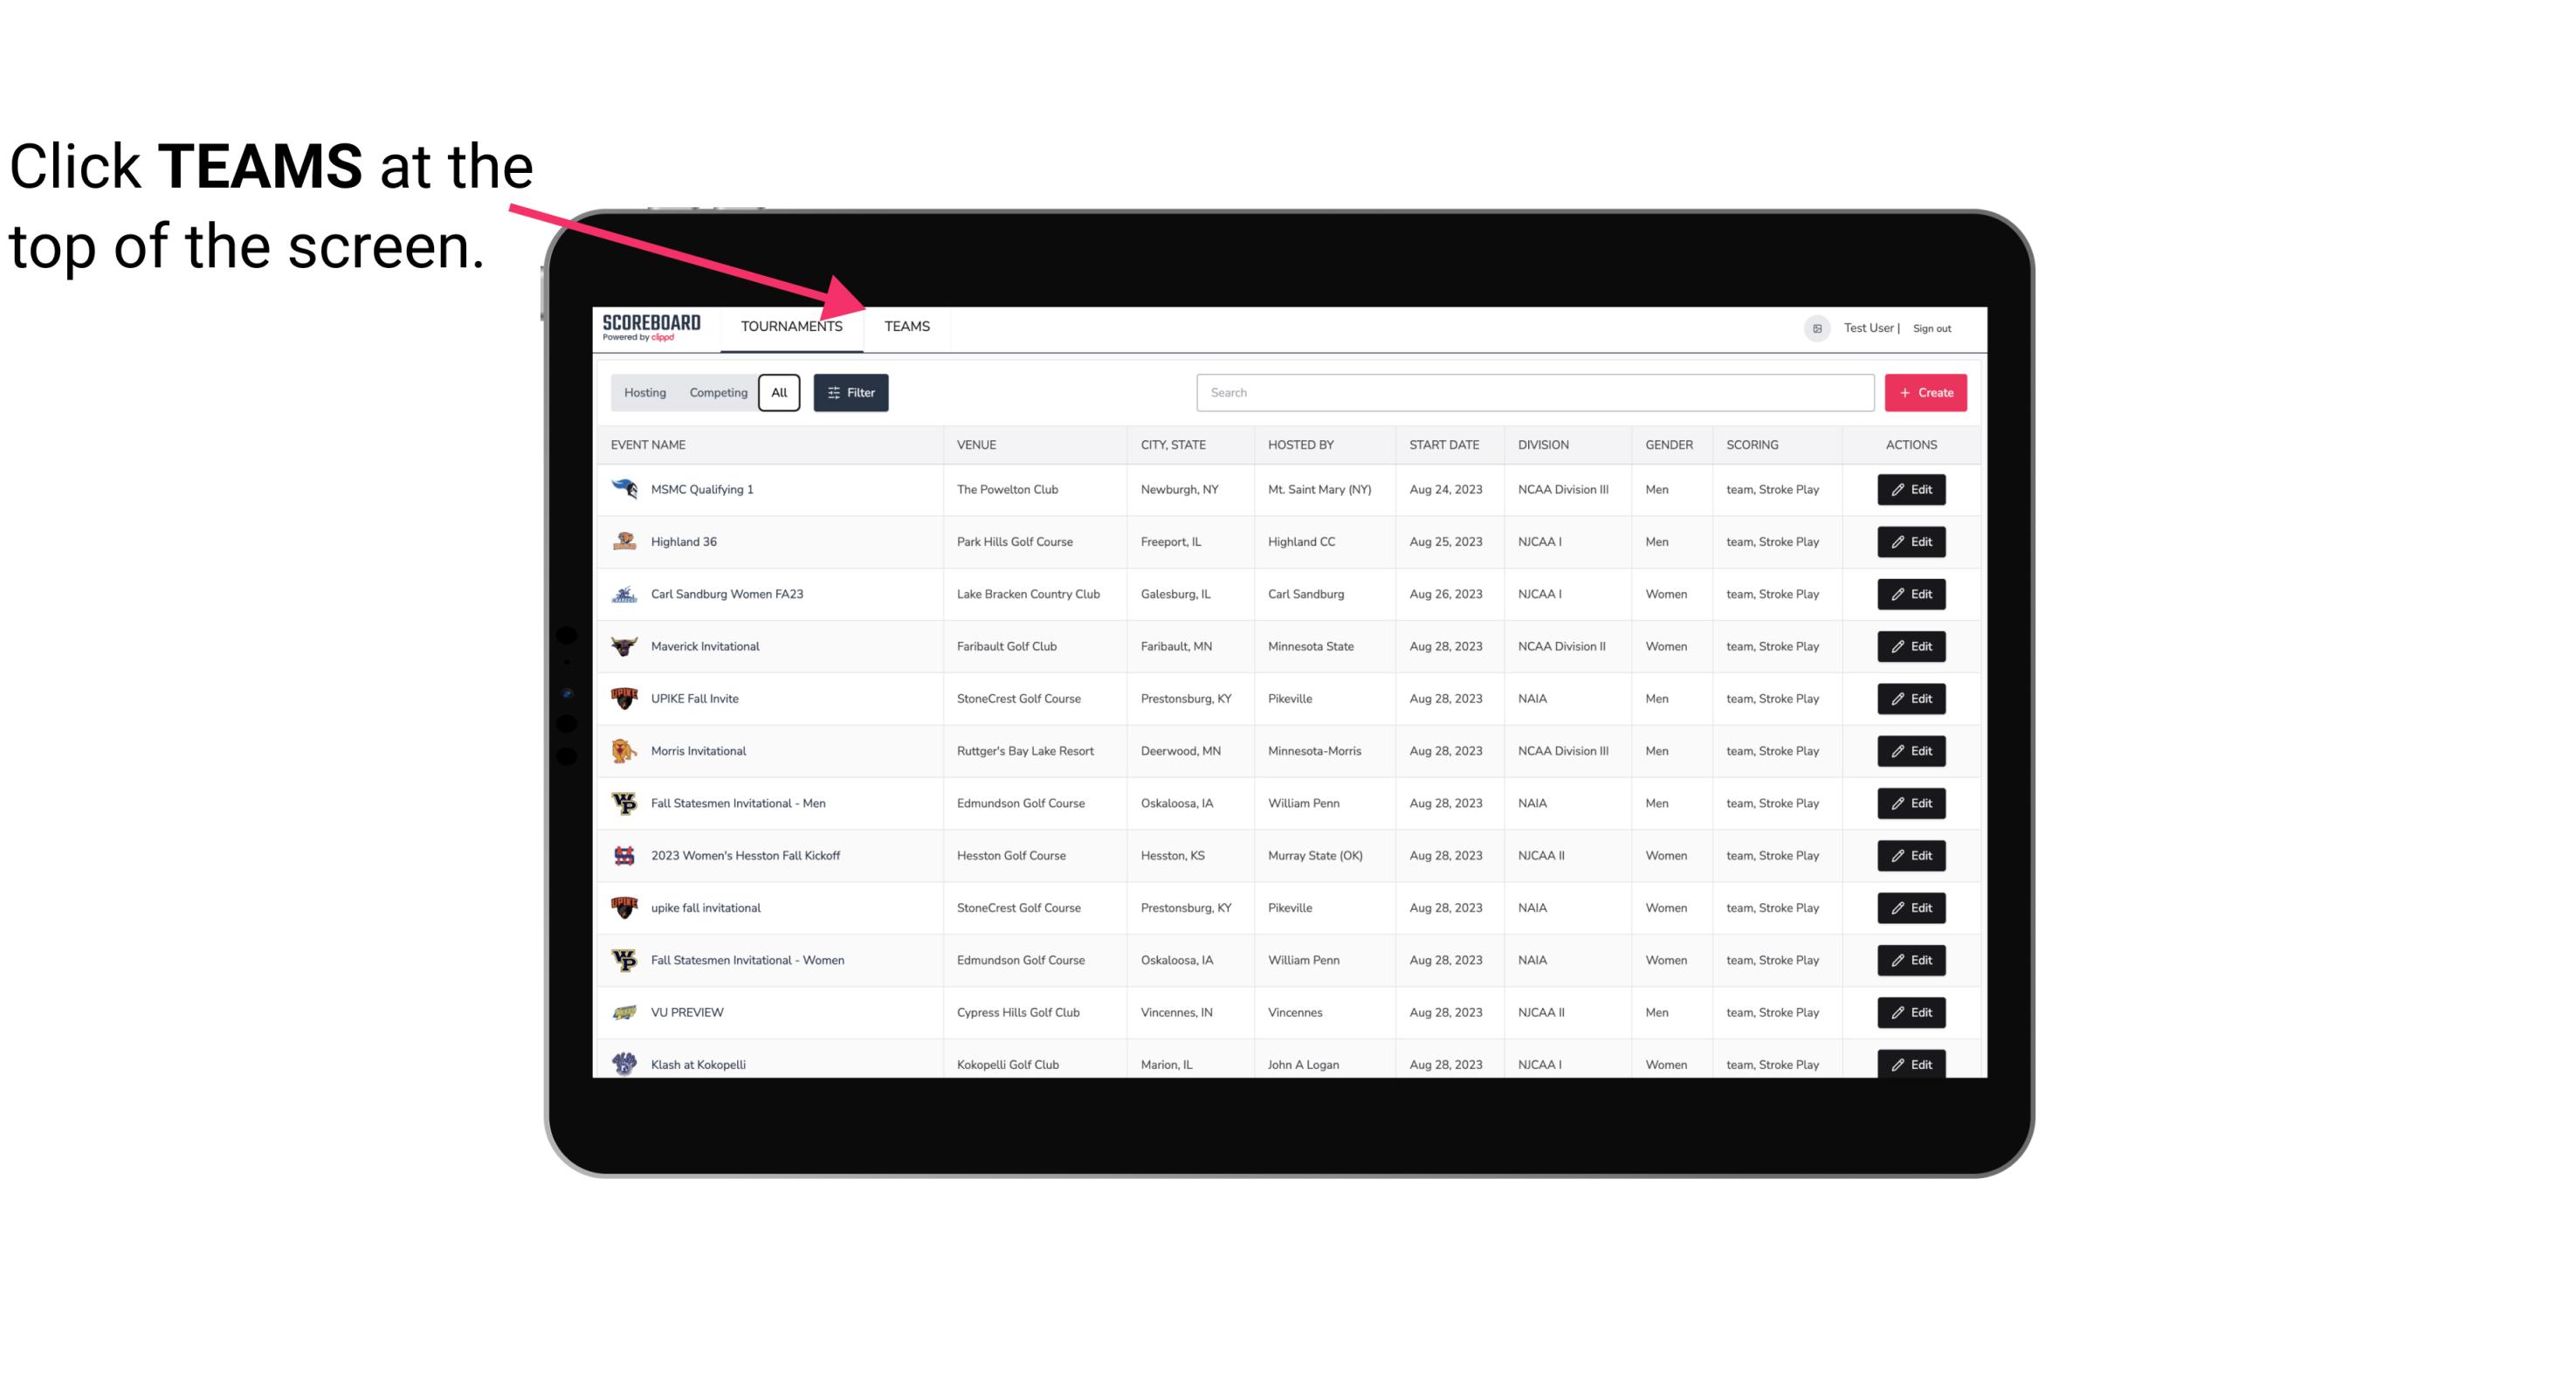Click the TOURNAMENTS navigation tab

click(x=790, y=326)
